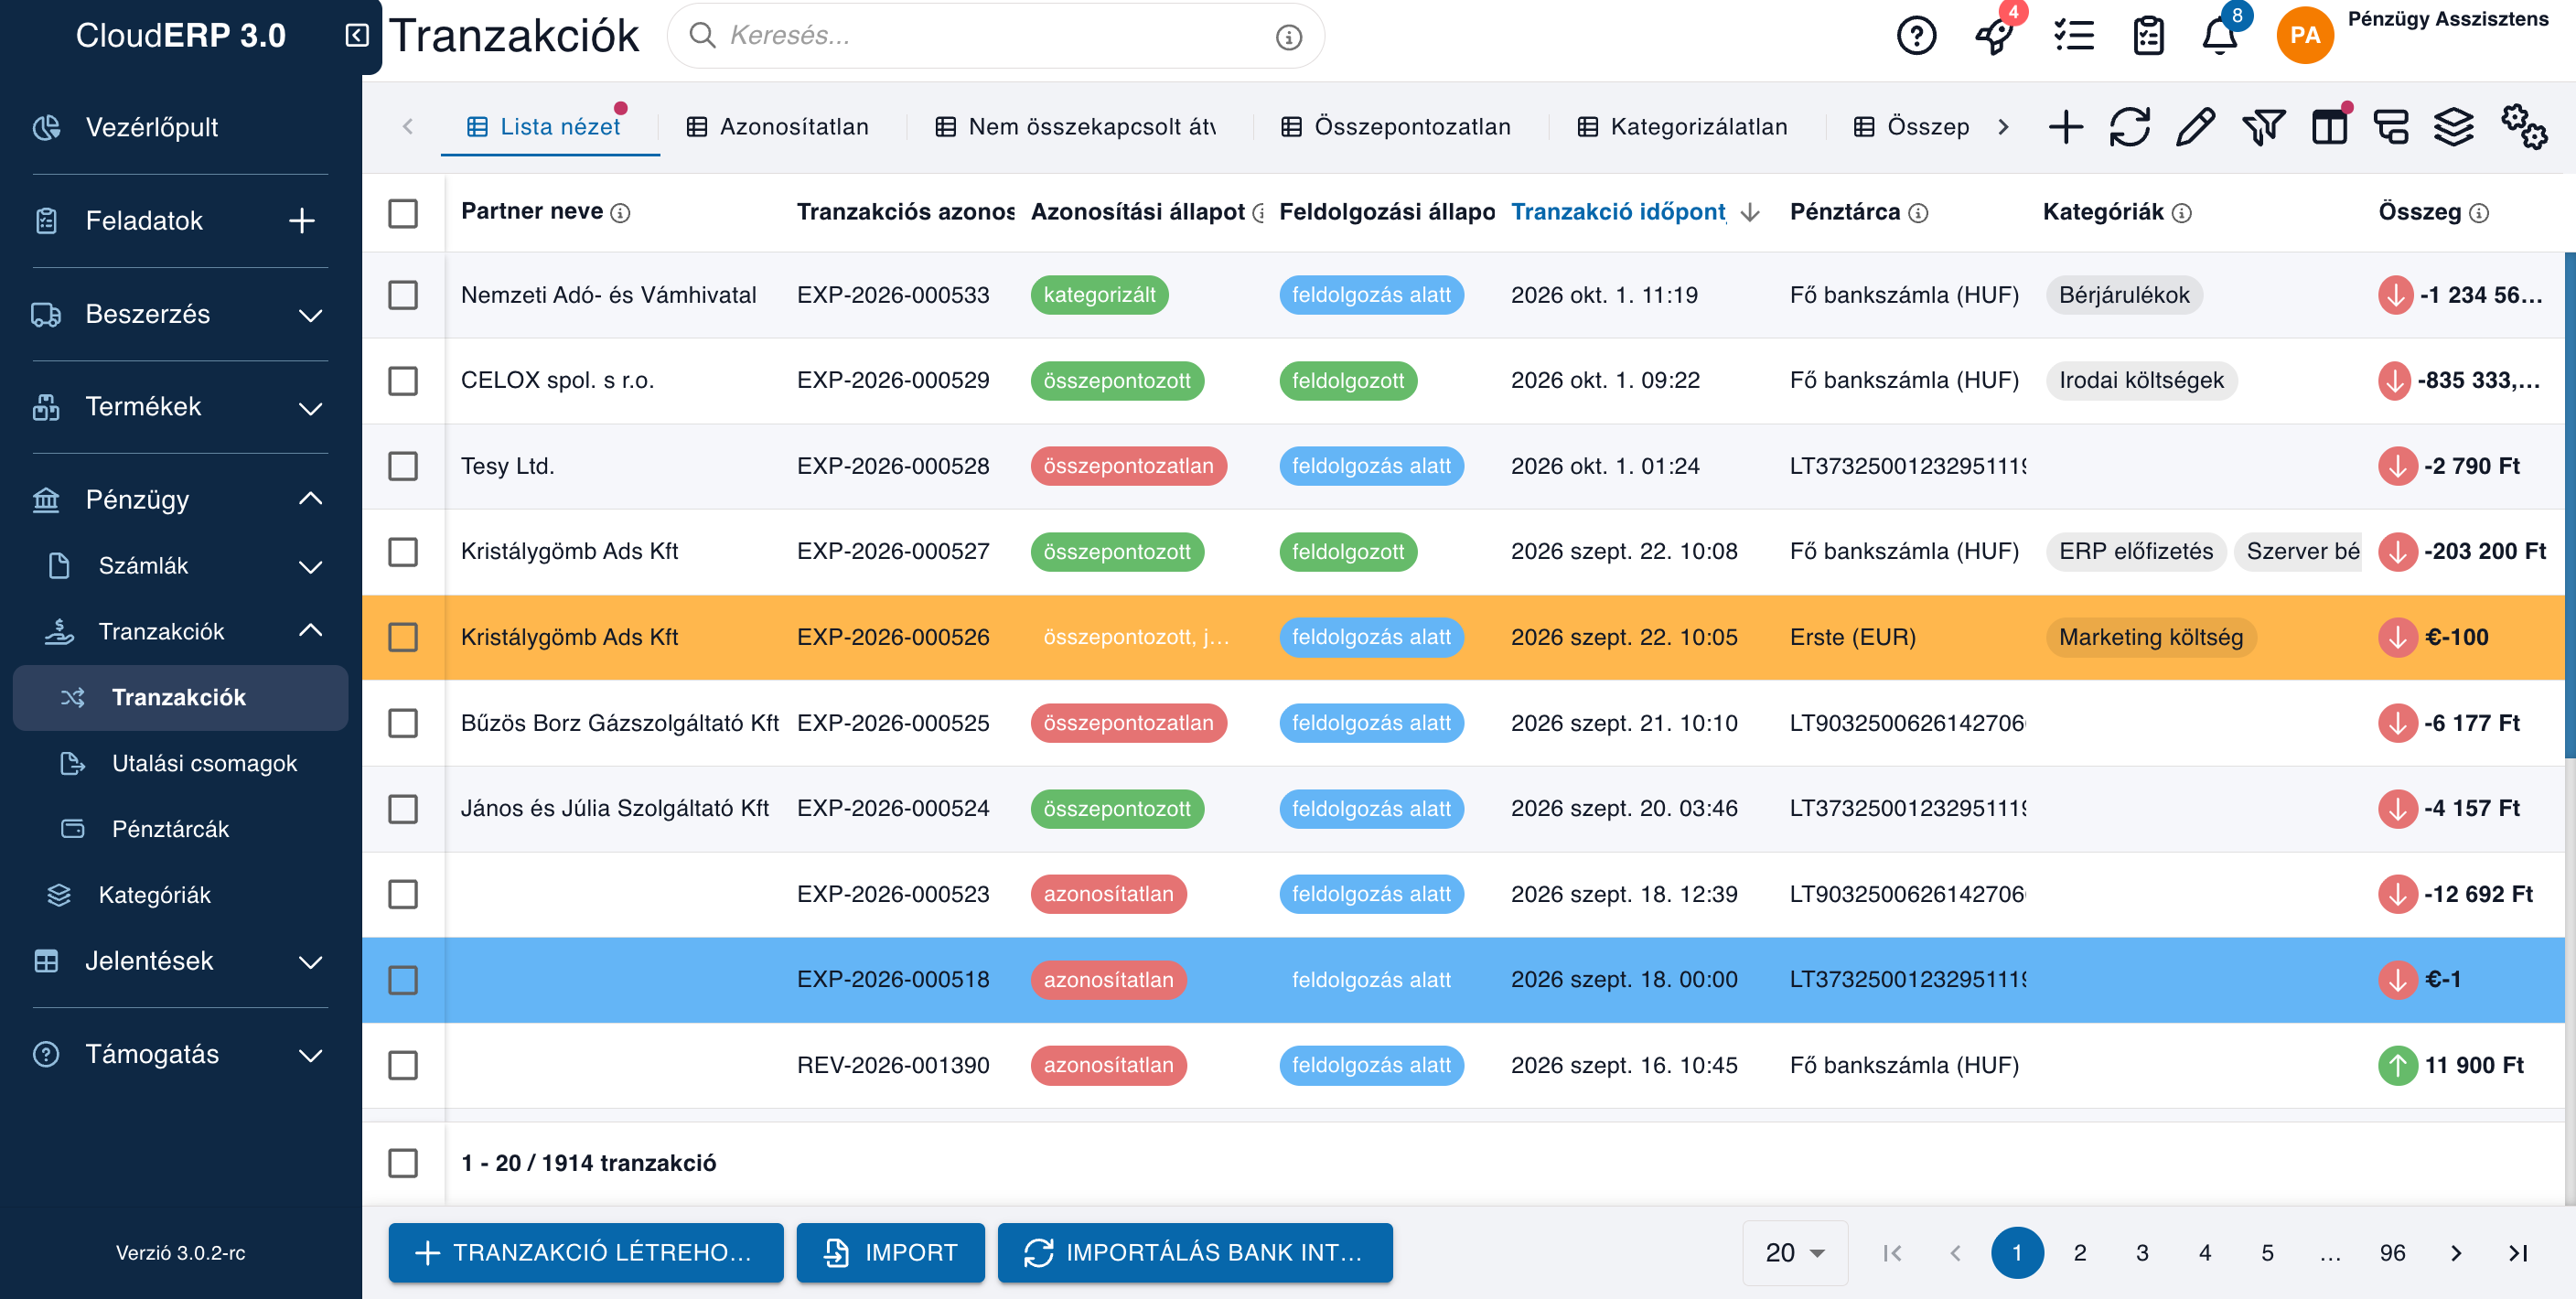Open Utalási csomagok in sidebar

coord(180,763)
